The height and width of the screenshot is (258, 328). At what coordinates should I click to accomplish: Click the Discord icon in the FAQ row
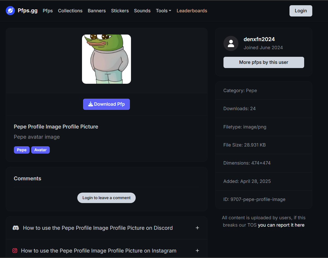(x=16, y=228)
